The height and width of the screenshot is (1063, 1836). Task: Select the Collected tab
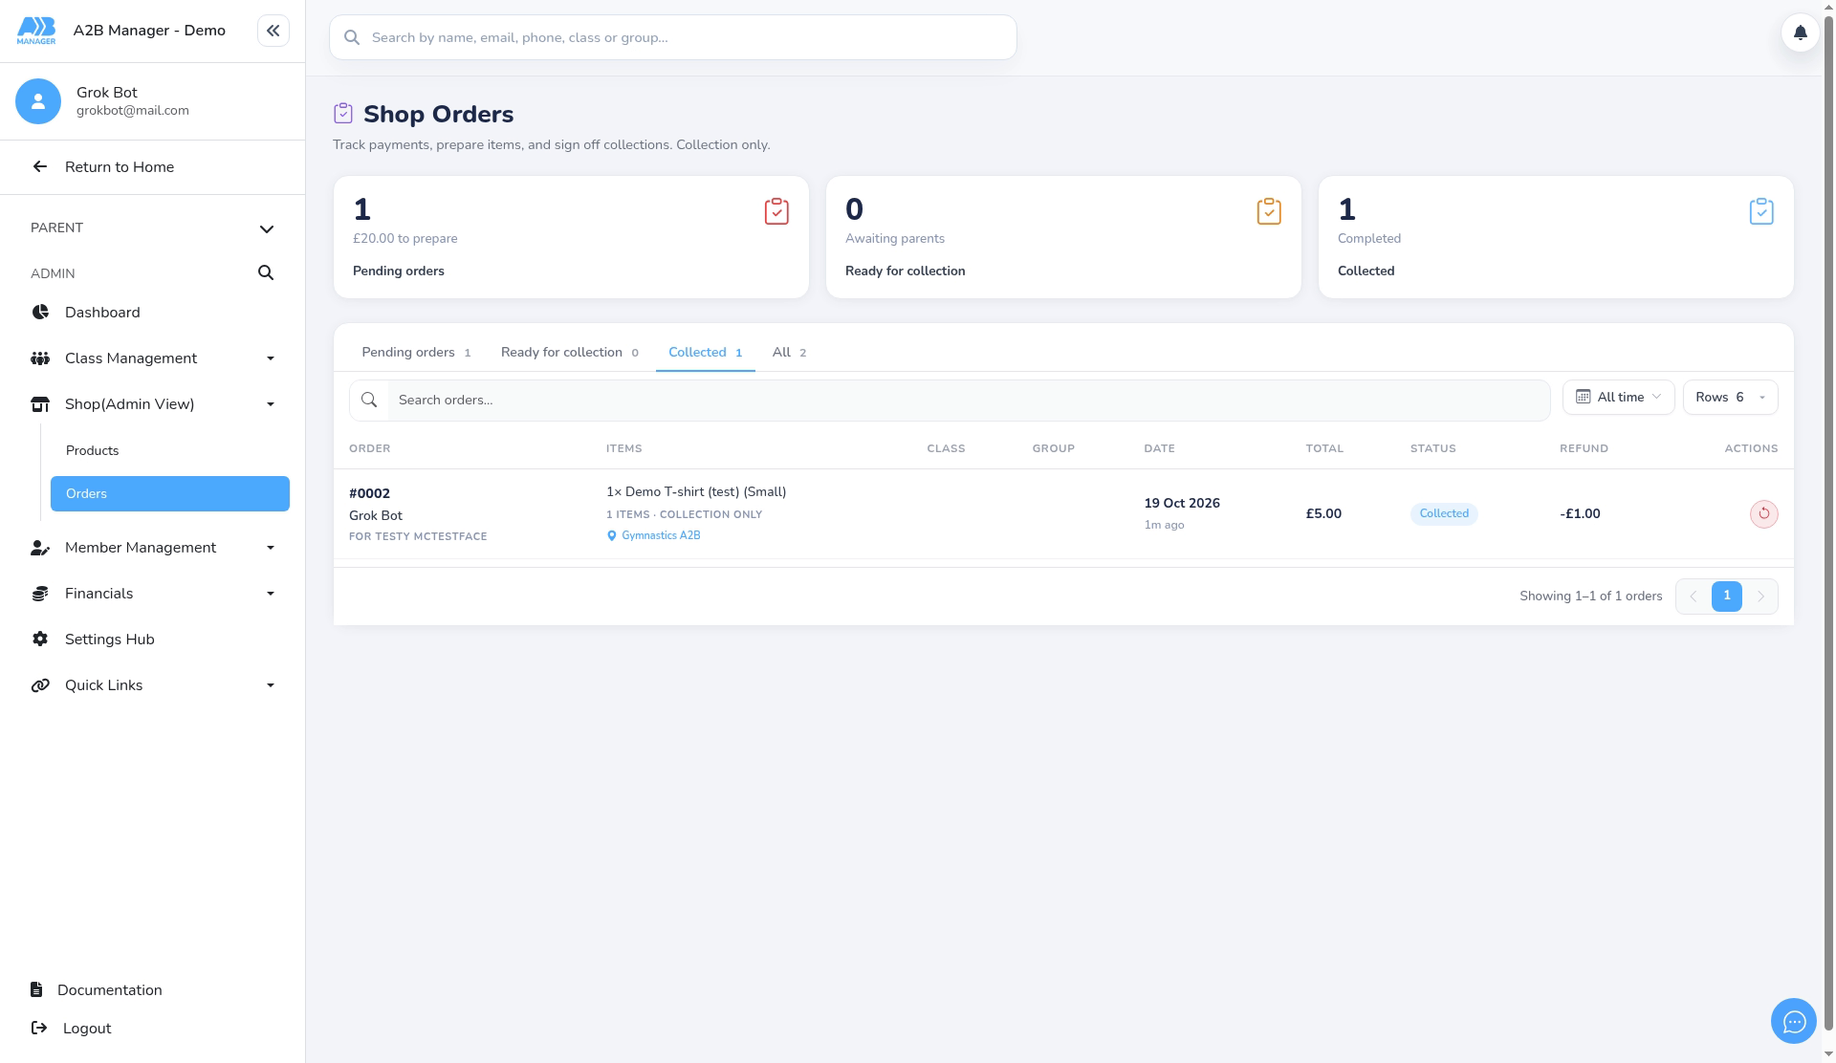click(705, 353)
